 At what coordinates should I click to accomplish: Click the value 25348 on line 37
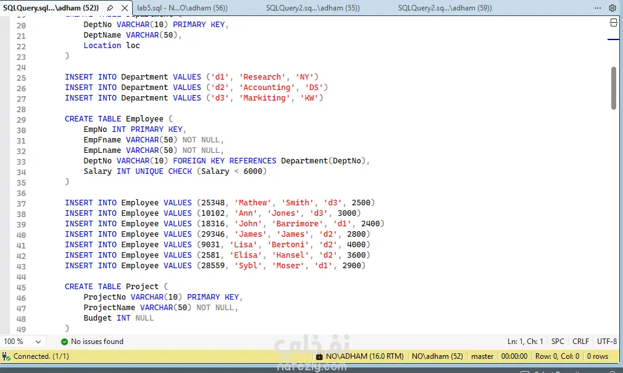tap(213, 203)
